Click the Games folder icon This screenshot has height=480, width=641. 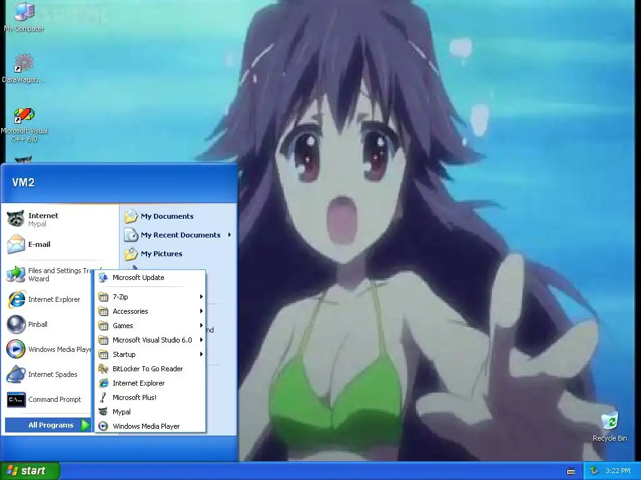[x=103, y=325]
